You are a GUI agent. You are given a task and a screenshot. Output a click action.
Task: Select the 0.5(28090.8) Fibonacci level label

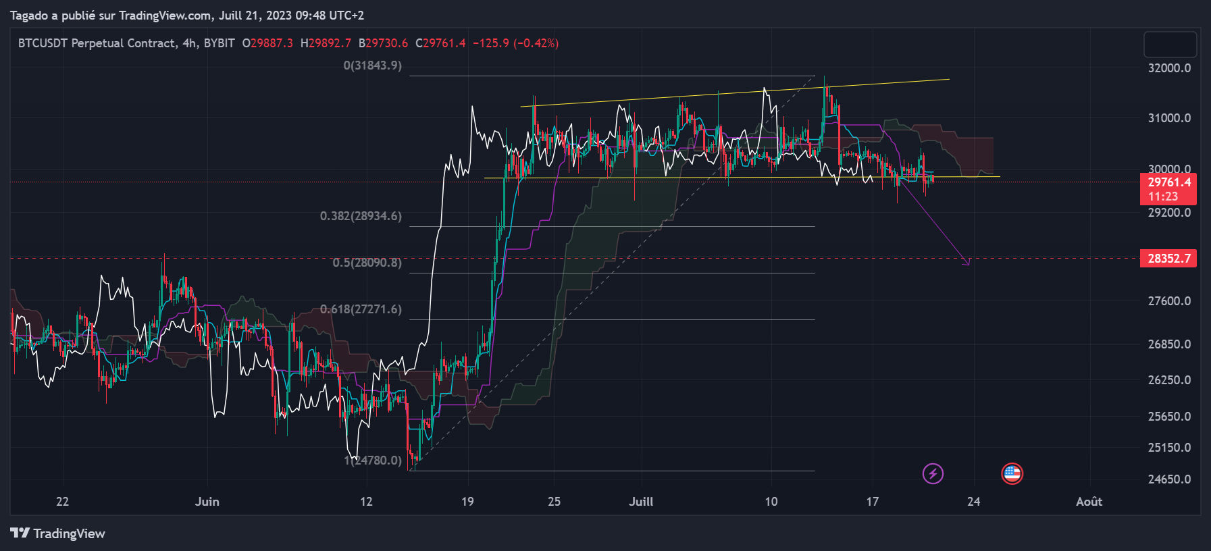click(x=367, y=263)
